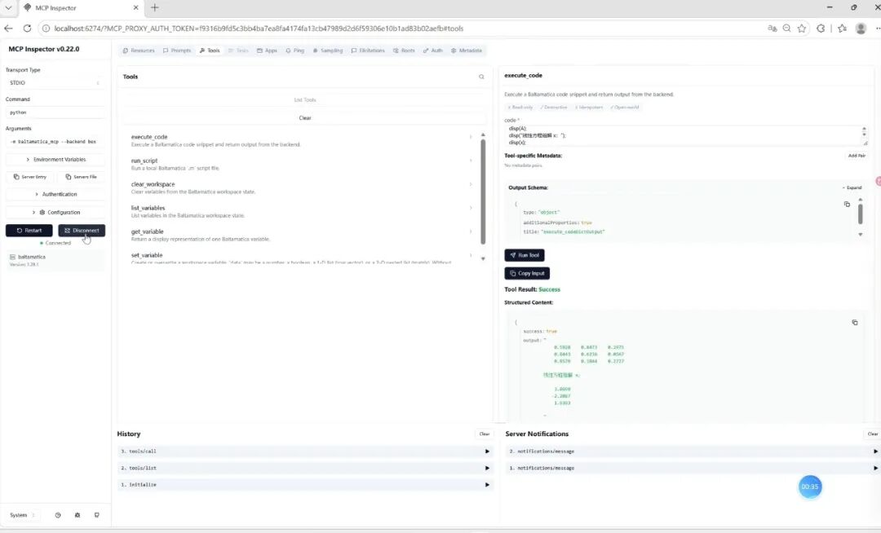Click Add Pair for metadata
Screen dimensions: 881x533
[857, 156]
